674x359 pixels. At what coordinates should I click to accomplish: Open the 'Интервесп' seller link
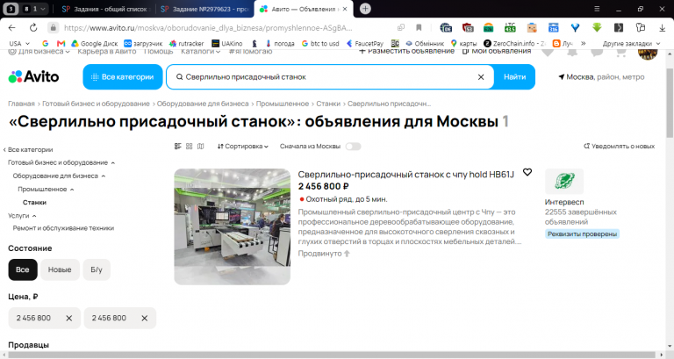[564, 202]
